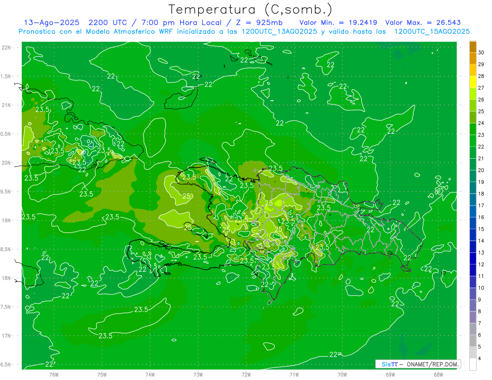
Task: Click 'Modelo Atmosferico WRF' in the forecast subtitle
Action: click(x=132, y=32)
